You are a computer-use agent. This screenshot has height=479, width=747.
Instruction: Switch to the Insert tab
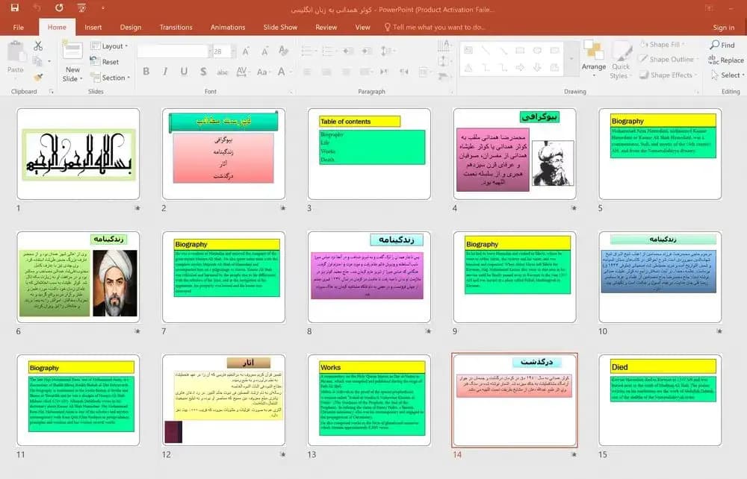93,27
